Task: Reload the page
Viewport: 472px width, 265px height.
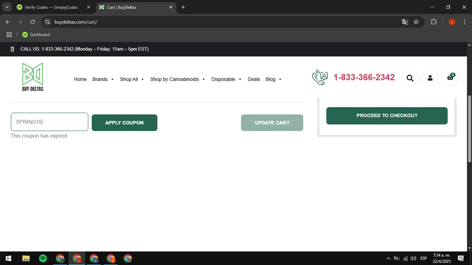Action: tap(33, 22)
